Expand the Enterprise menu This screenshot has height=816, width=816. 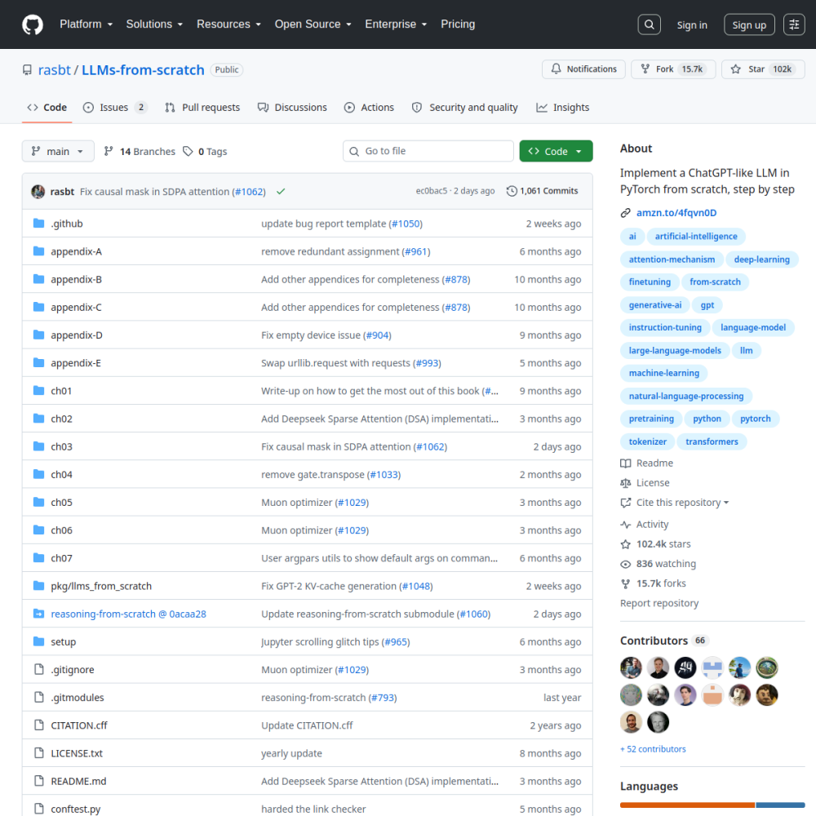(396, 24)
